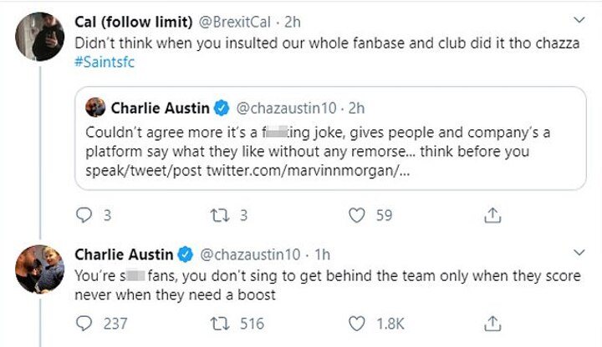Open Charlie Austin's profile picture in the reply

pos(38,268)
